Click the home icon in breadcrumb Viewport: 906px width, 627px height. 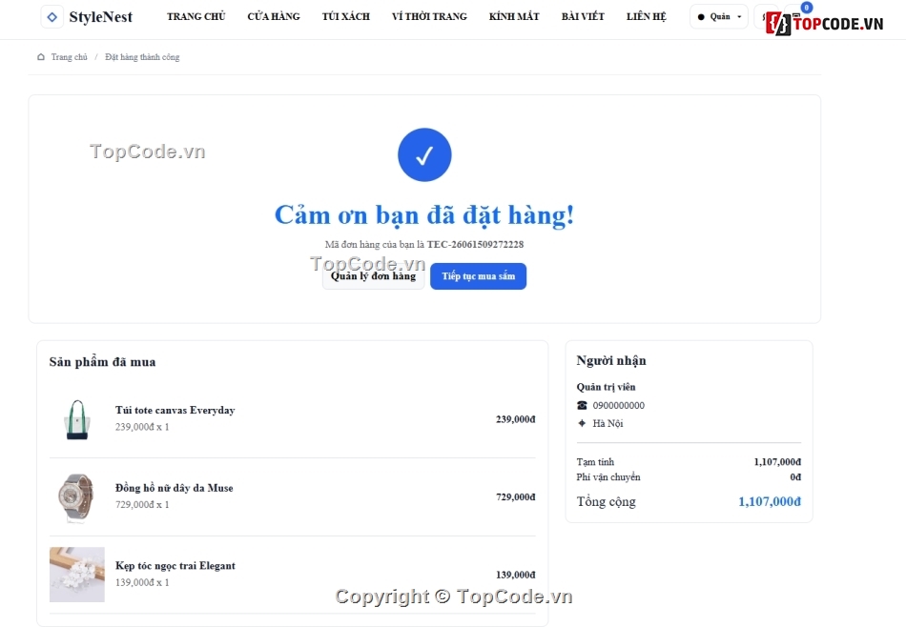40,56
